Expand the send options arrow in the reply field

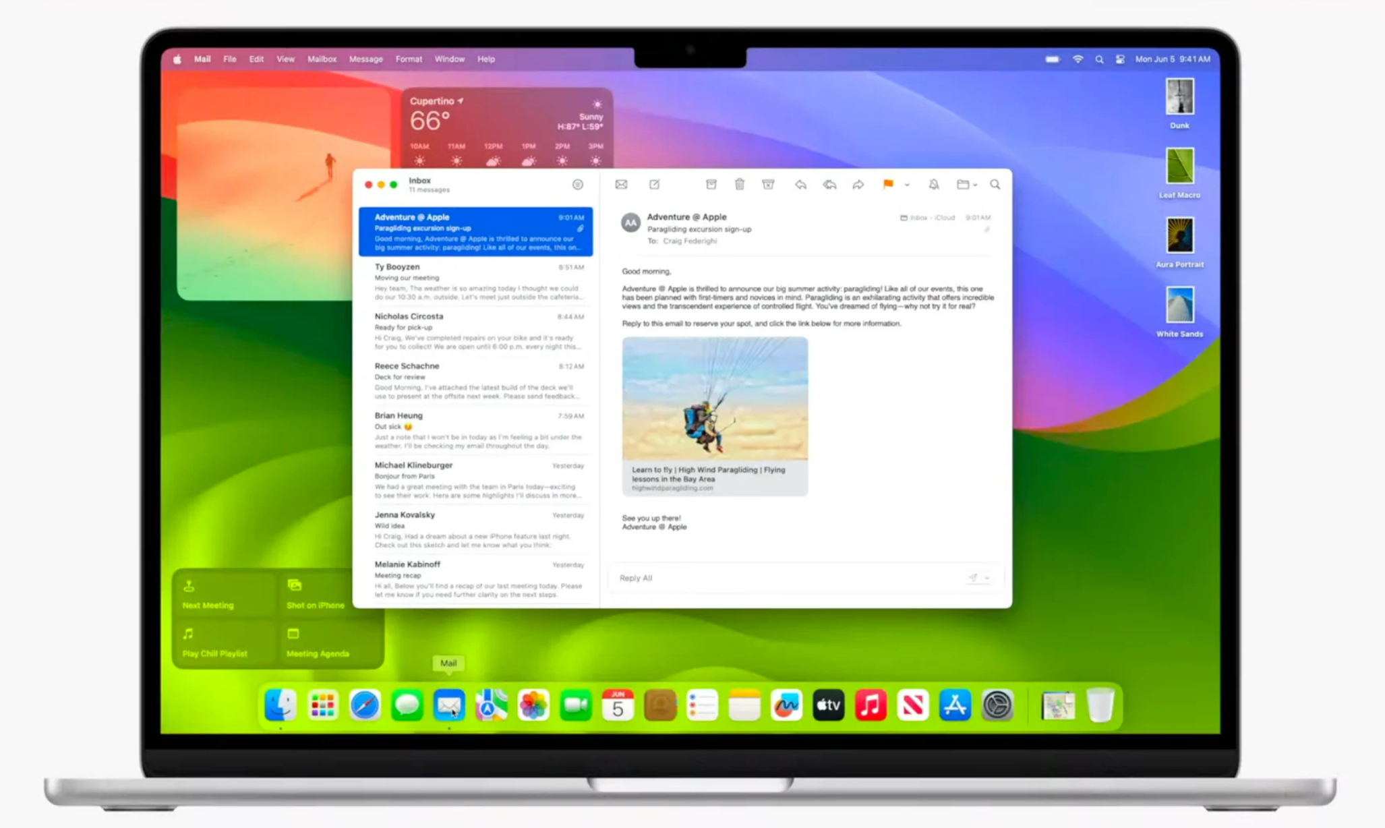[987, 578]
